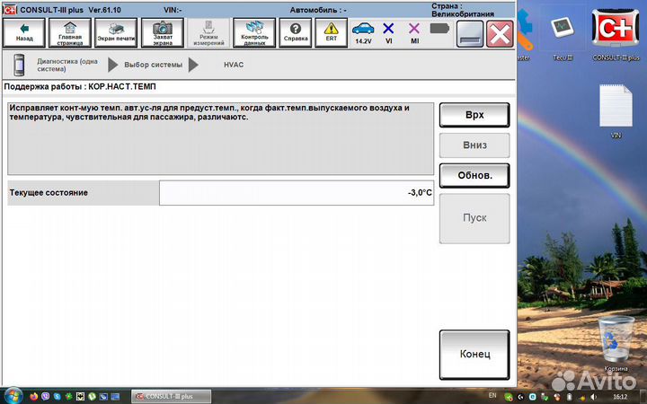Screen dimensions: 647x404
Task: Click the 14.2V battery voltage car icon
Action: 363,33
